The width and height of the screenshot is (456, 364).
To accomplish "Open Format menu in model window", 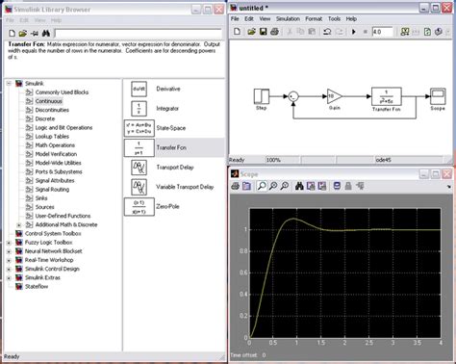I will tap(314, 19).
